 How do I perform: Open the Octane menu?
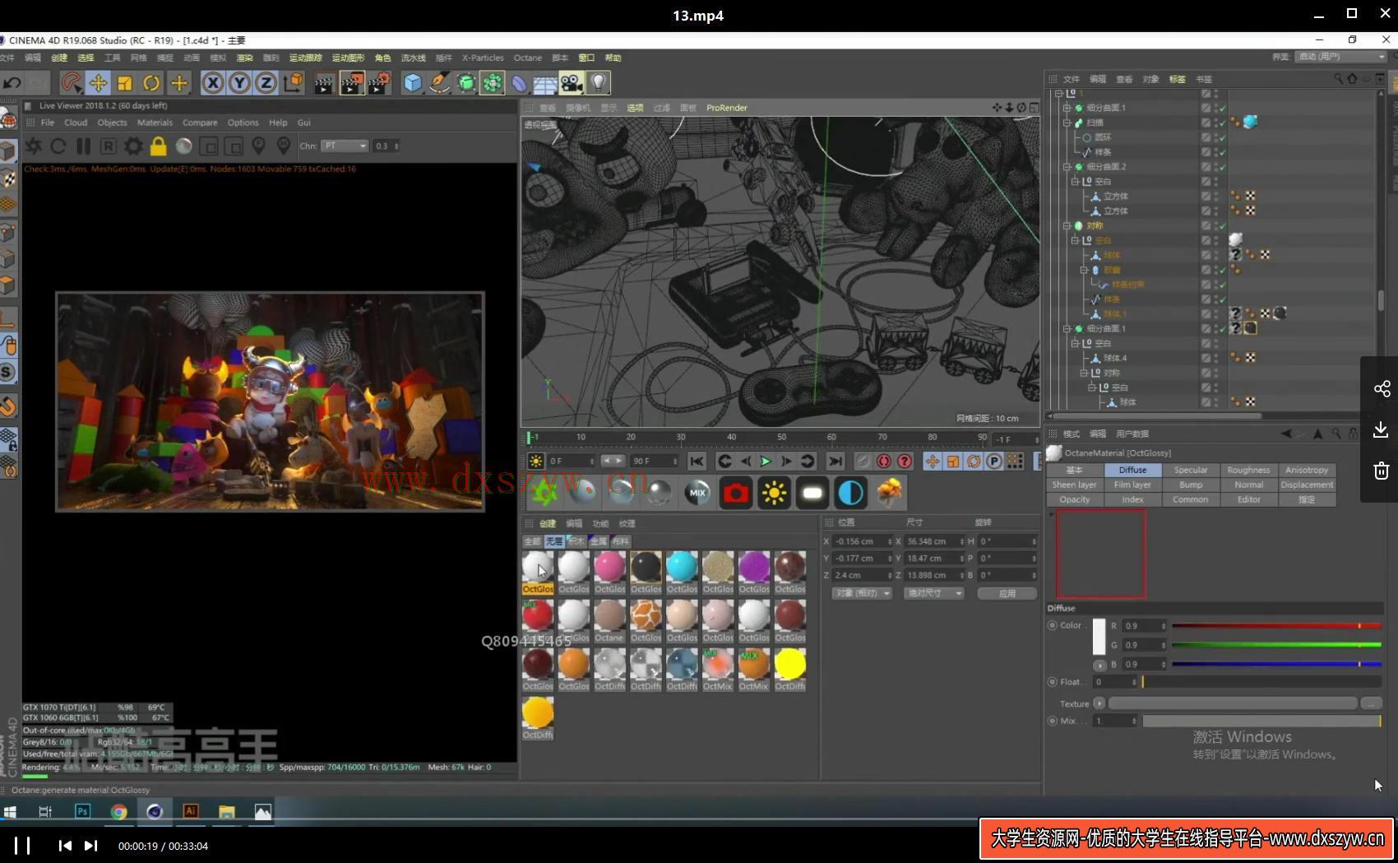[x=527, y=58]
